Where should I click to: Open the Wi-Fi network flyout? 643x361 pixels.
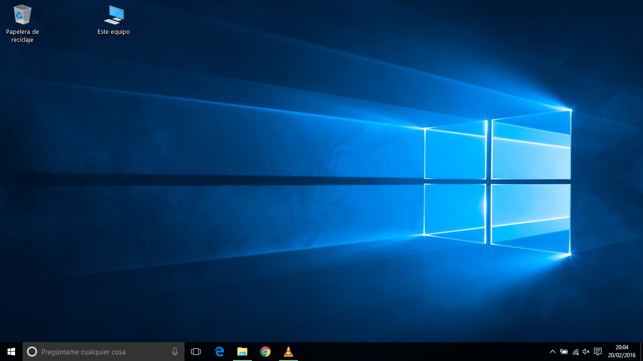(x=575, y=352)
